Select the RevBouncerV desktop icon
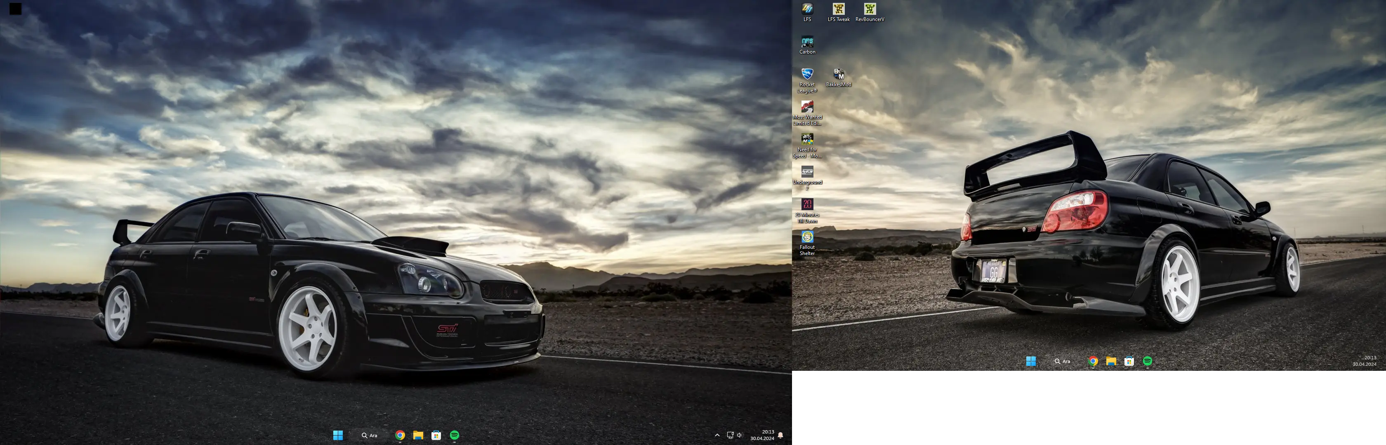This screenshot has width=1386, height=445. pos(870,12)
